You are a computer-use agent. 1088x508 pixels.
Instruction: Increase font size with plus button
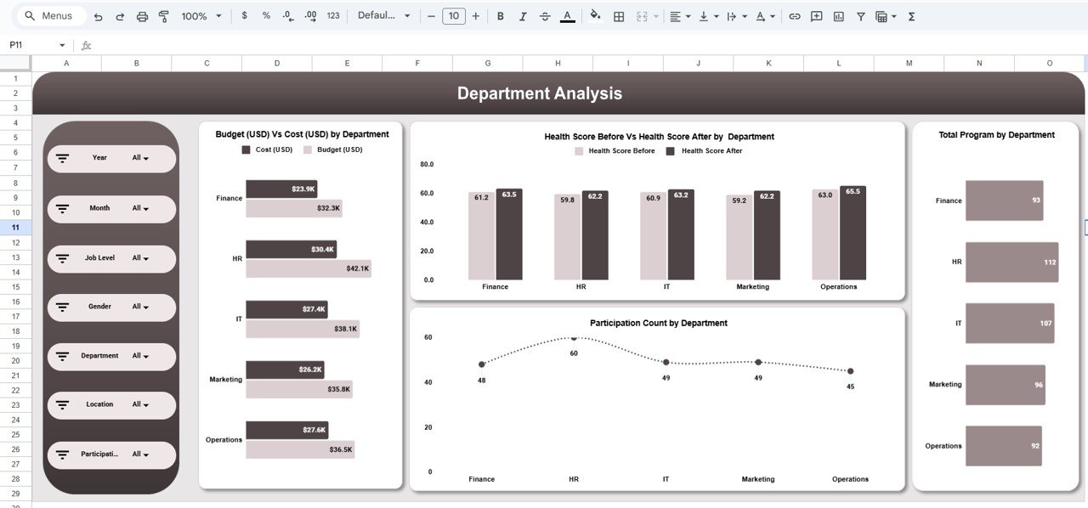pos(475,16)
